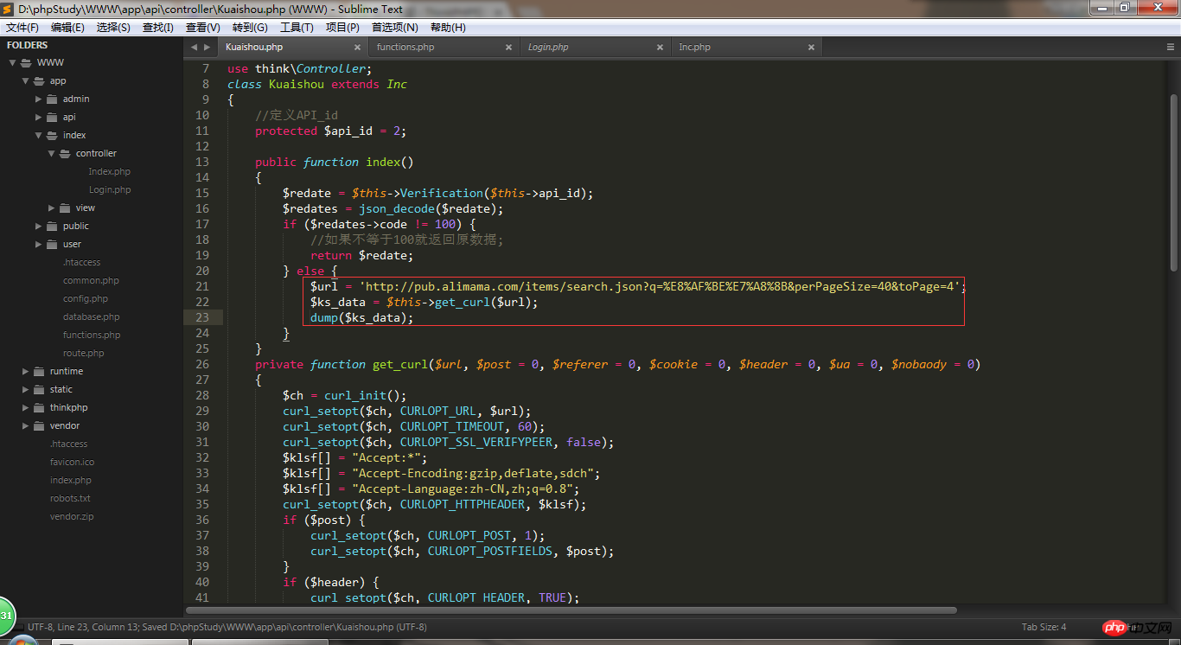Open robots.txt in sidebar

tap(70, 499)
